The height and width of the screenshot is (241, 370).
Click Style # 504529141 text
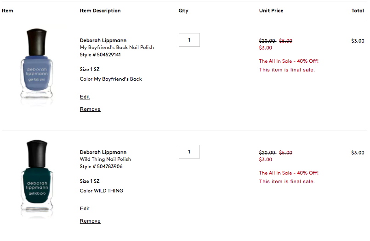coord(100,55)
